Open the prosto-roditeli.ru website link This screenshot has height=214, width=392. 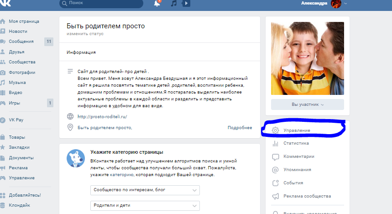102,117
